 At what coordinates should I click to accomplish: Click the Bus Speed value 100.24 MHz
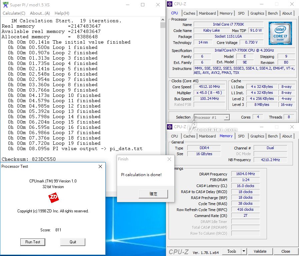(209, 99)
